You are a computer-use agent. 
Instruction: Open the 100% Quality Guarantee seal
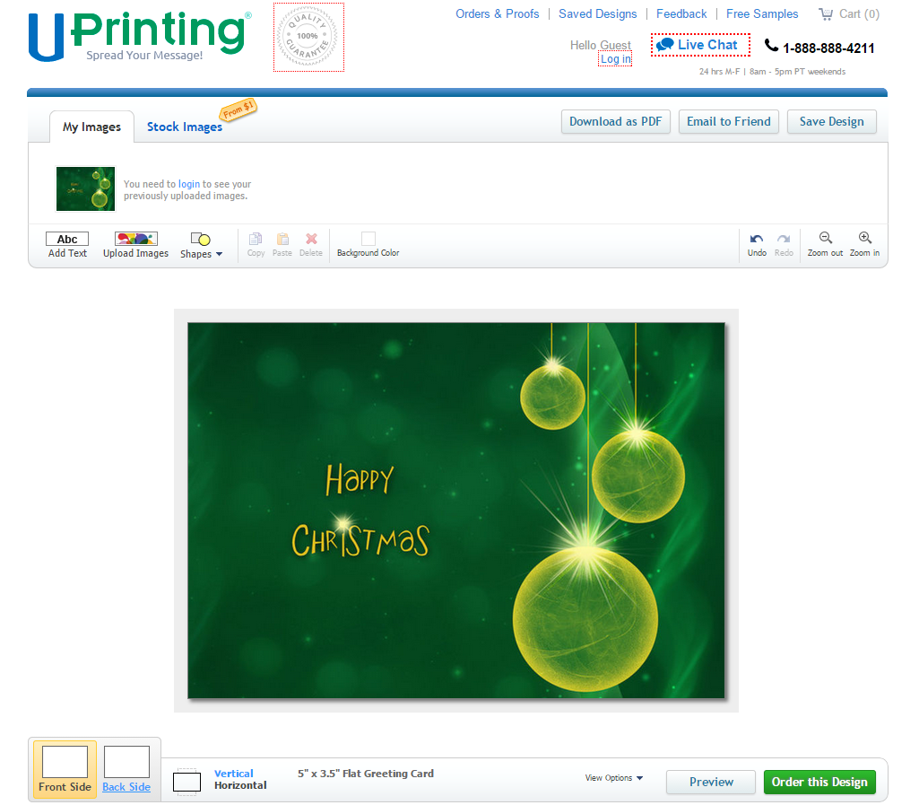pos(308,37)
